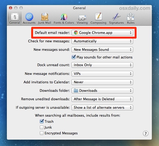Open the Fonts & Colors icon
Screen dimensions: 159x146
pyautogui.click(x=64, y=17)
